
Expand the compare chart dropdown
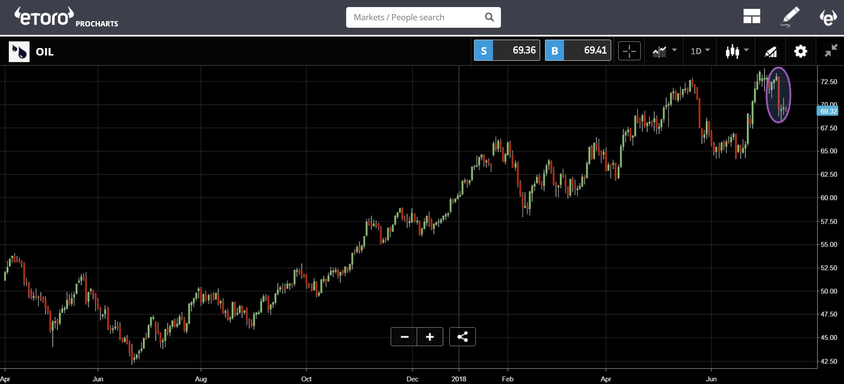[664, 52]
